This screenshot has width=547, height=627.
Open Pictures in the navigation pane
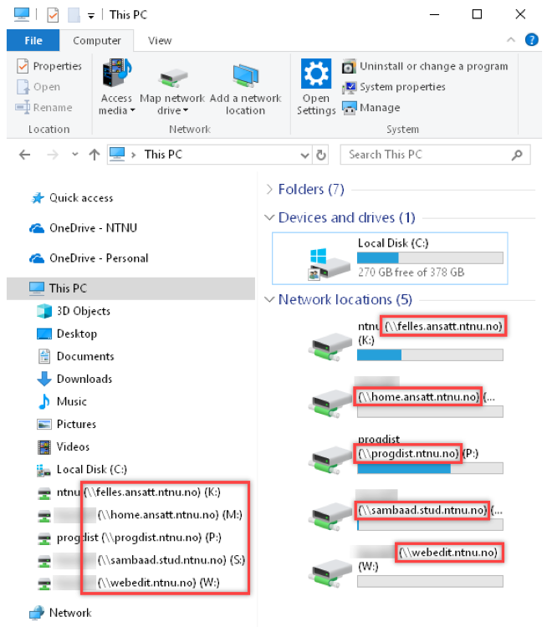[66, 424]
